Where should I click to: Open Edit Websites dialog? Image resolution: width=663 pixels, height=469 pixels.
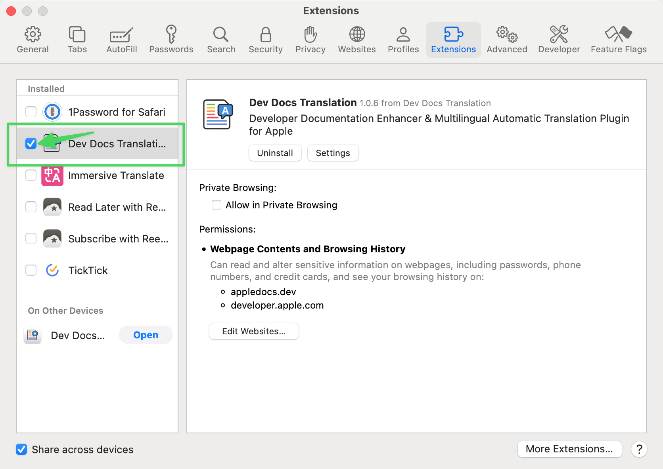click(x=254, y=331)
